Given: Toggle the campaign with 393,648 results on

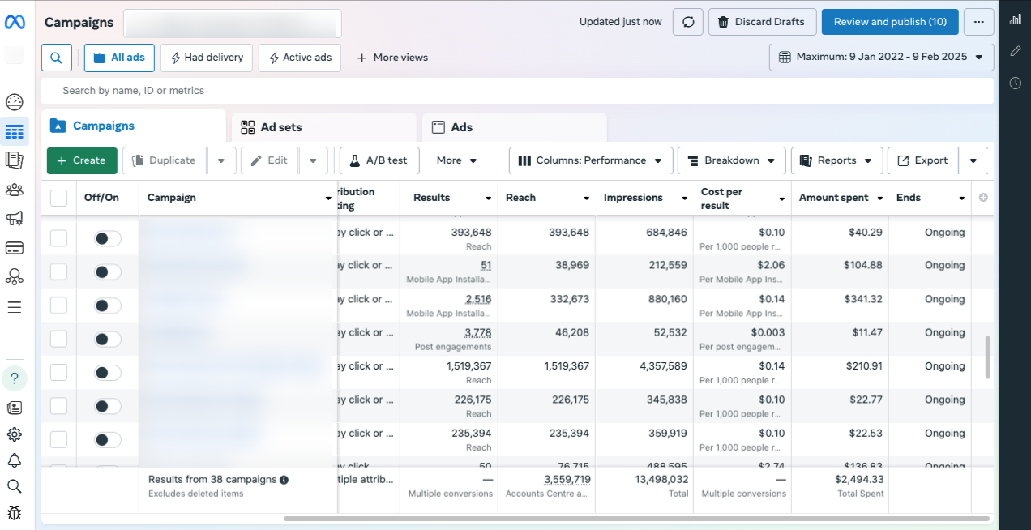Looking at the screenshot, I should 107,238.
